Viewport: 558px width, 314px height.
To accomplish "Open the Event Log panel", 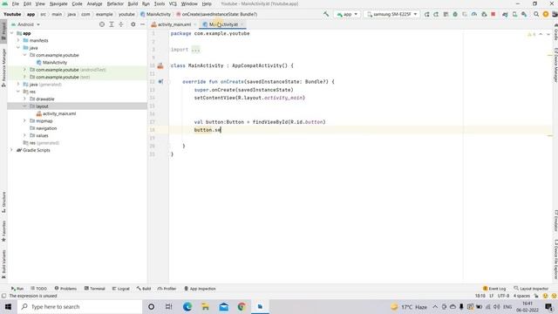I will click(494, 289).
